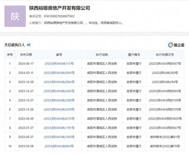This screenshot has width=189, height=154.
Task: Click the count 46 next to 失信被执行人
Action: click(x=29, y=45)
